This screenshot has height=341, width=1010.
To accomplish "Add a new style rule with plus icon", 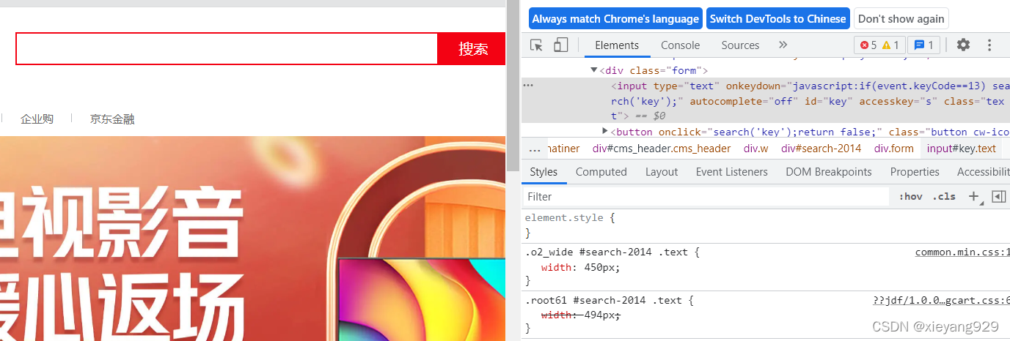I will pyautogui.click(x=973, y=196).
